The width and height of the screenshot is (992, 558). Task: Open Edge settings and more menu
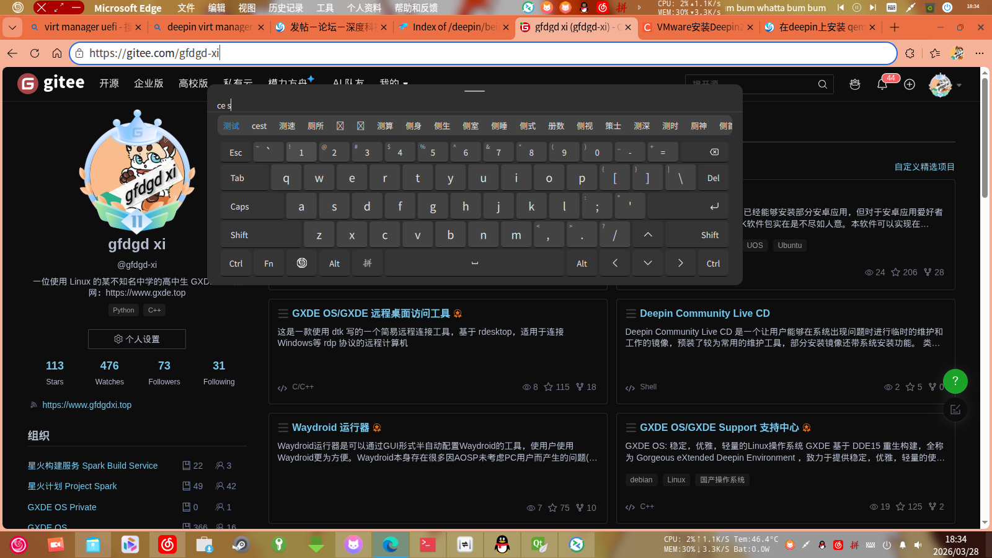coord(980,53)
